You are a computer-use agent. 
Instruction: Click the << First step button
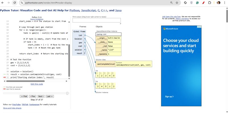pos(24,96)
